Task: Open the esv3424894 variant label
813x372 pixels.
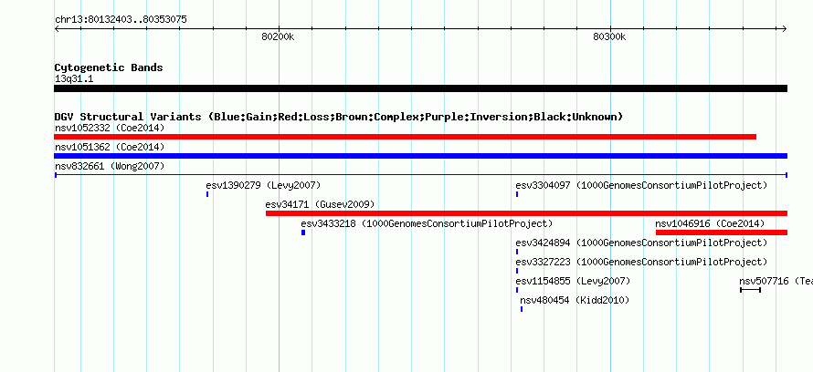Action: 641,243
